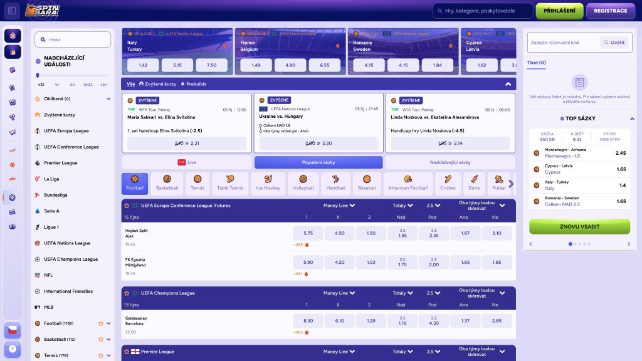Switch to the Live tab

[187, 162]
